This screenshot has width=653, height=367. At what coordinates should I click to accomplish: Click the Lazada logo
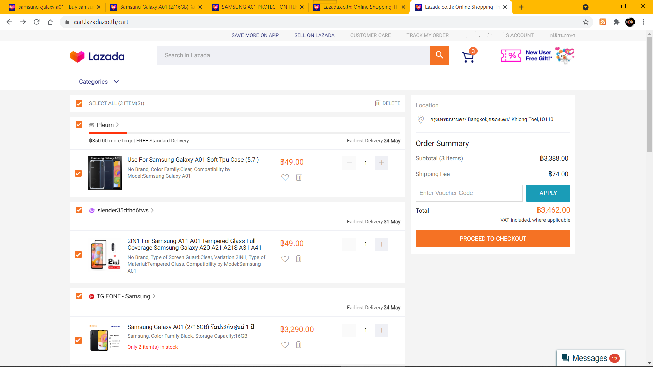[98, 56]
